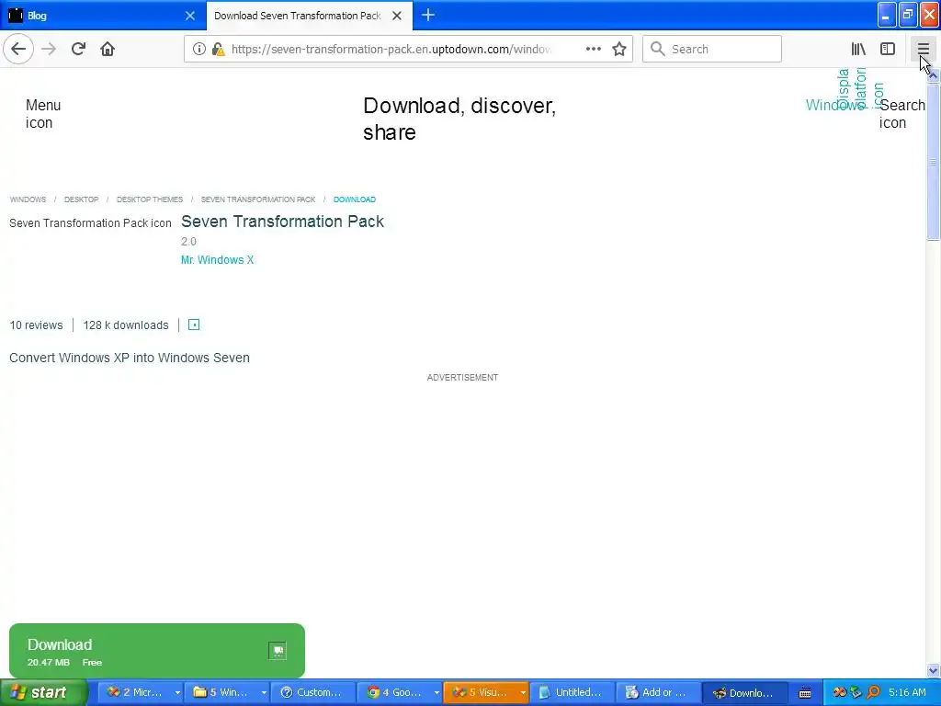View the 10 reviews
Image resolution: width=941 pixels, height=706 pixels.
point(36,325)
